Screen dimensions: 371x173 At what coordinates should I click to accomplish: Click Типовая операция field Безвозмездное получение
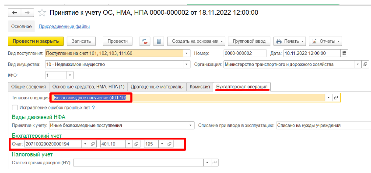tap(189, 98)
